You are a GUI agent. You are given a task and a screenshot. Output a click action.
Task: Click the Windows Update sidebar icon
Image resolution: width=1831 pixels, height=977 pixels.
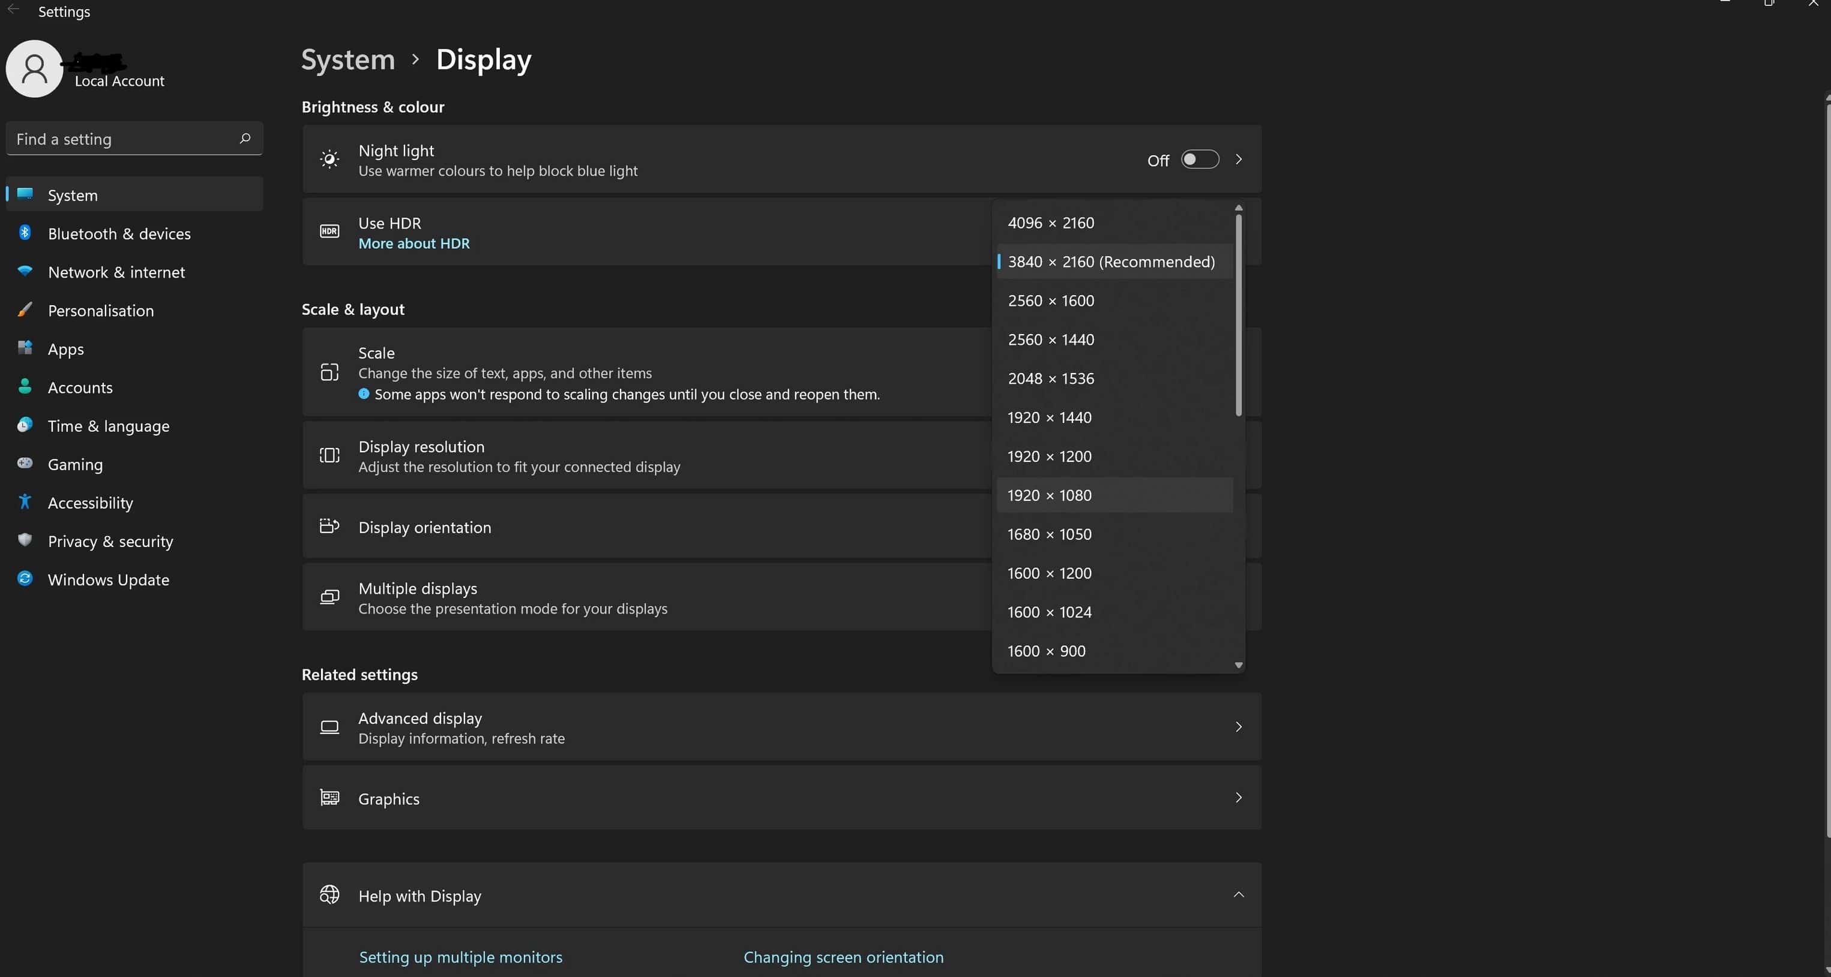tap(25, 579)
